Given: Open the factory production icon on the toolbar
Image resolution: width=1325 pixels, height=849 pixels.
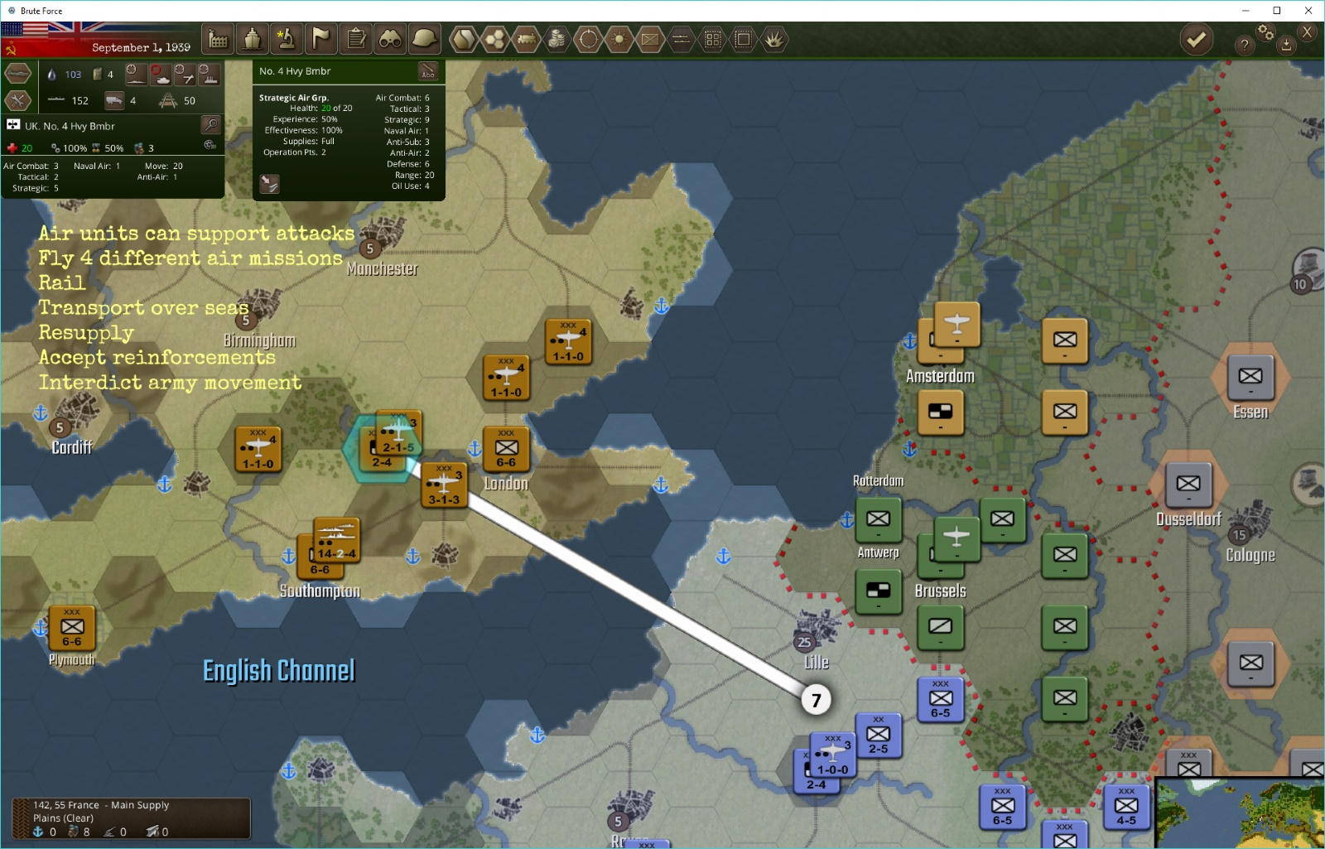Looking at the screenshot, I should click(x=217, y=39).
